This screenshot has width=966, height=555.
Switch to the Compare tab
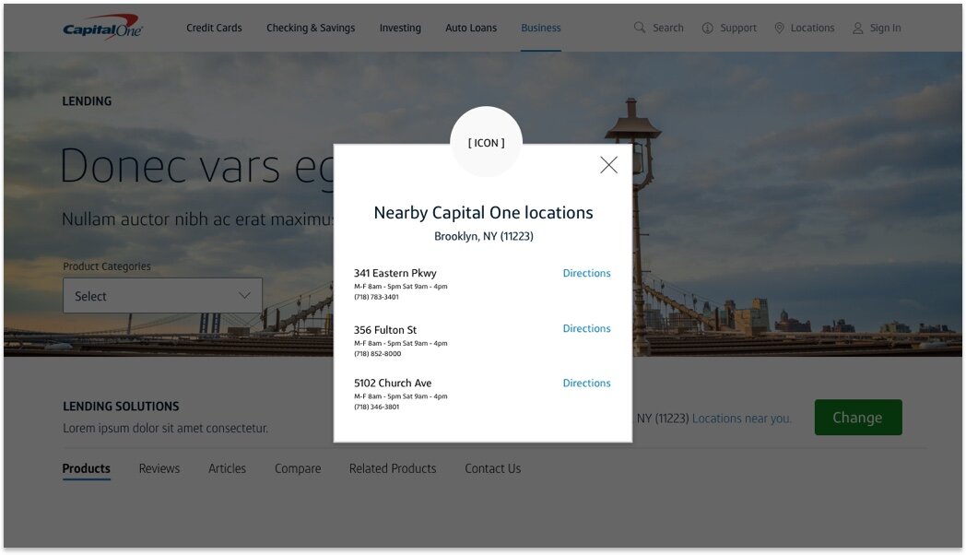pos(298,468)
